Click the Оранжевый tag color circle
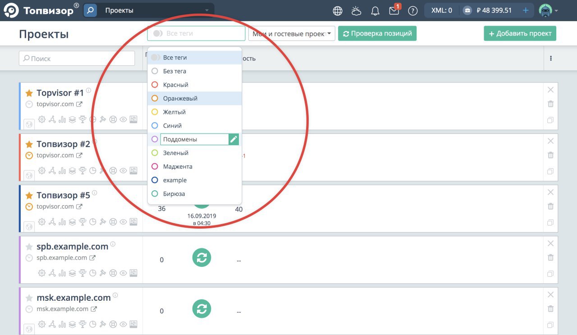 click(155, 98)
